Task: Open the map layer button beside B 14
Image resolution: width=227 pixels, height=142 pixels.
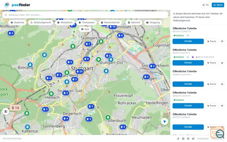Action: click(x=6, y=111)
